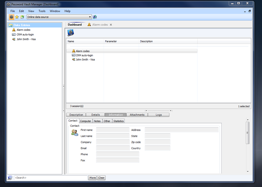The image size is (262, 187).
Task: Open the Window menu
Action: 55,11
